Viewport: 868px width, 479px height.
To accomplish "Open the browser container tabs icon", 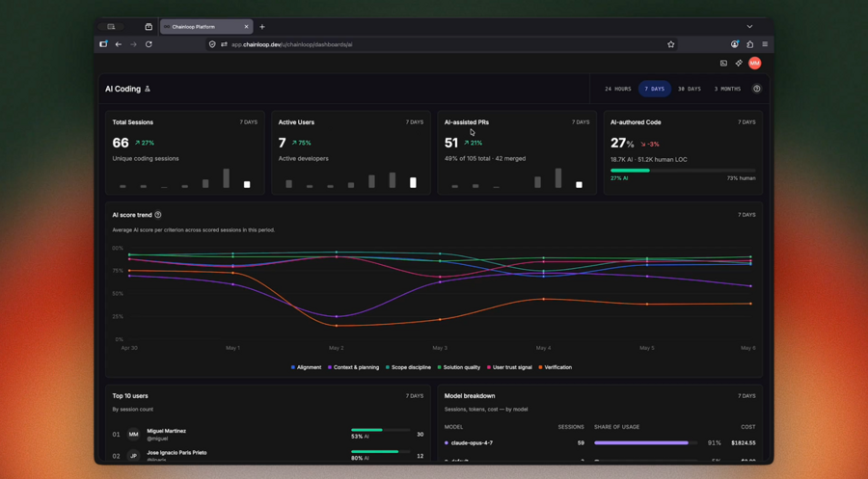I will [x=149, y=27].
